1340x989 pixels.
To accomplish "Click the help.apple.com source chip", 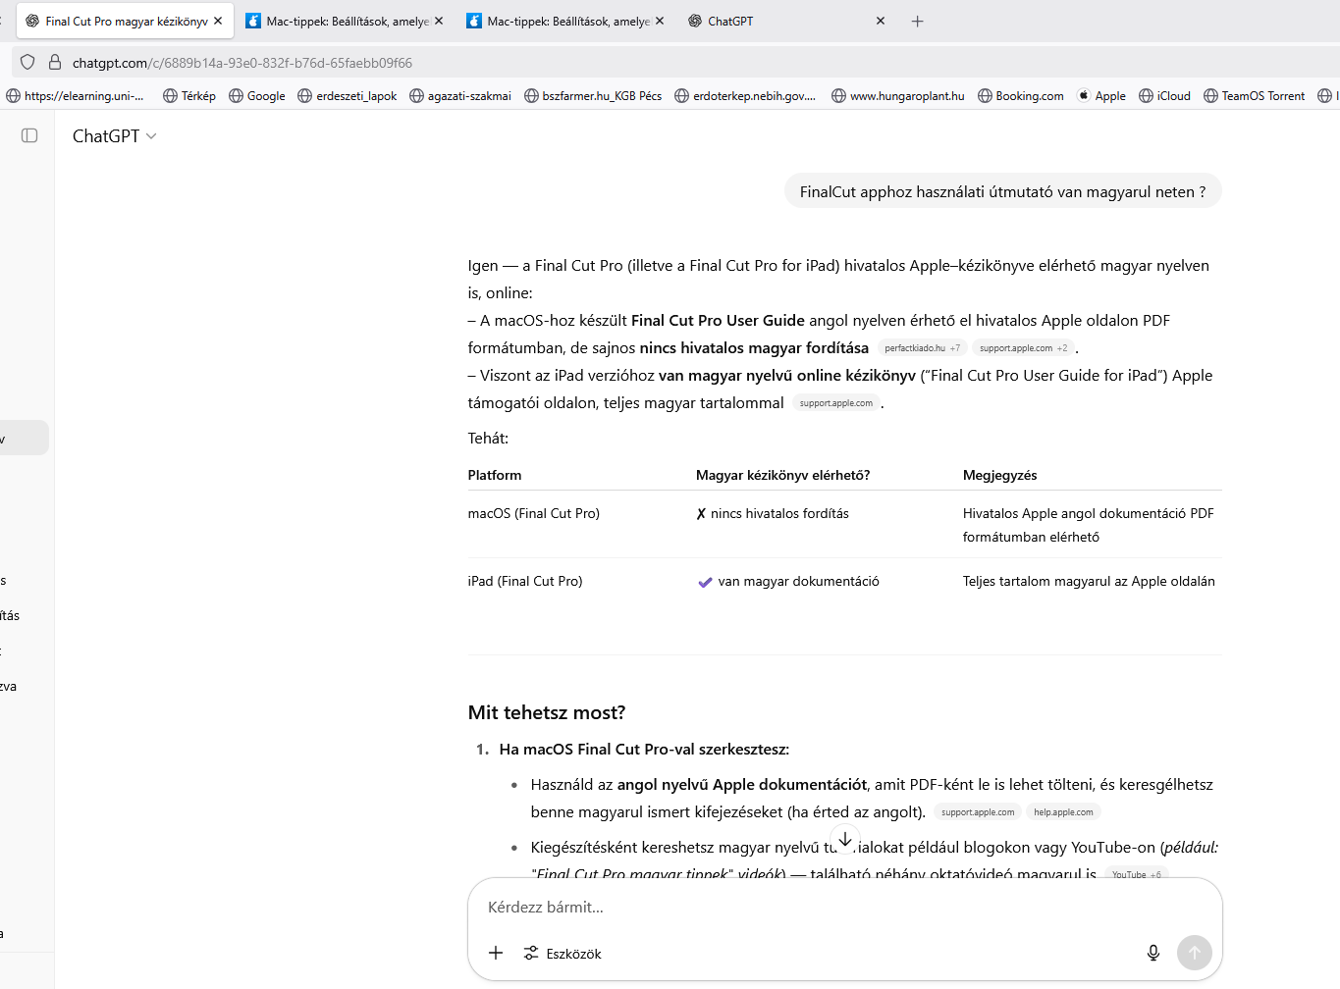I will [1063, 812].
